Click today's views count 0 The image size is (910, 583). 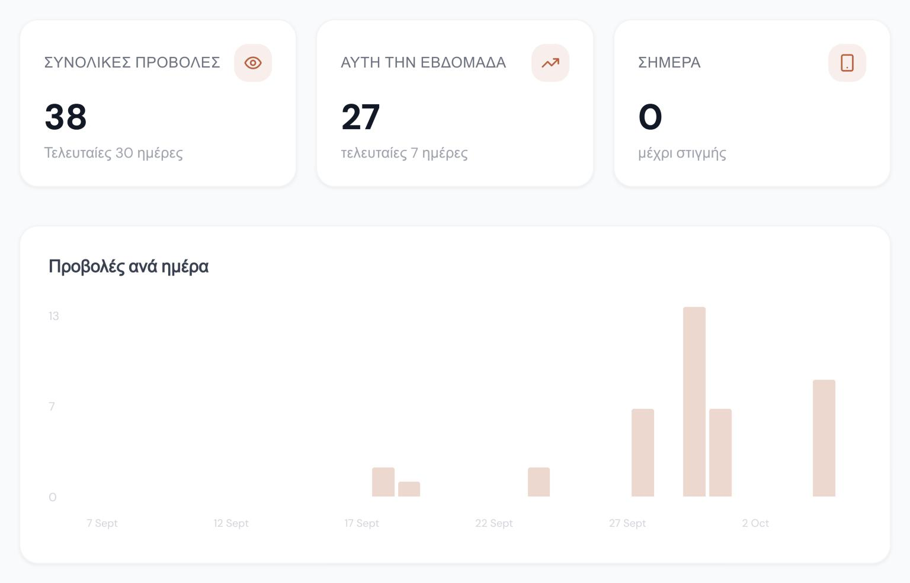650,117
